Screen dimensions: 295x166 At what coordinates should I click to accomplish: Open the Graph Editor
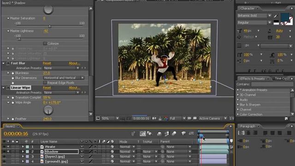tap(191, 134)
